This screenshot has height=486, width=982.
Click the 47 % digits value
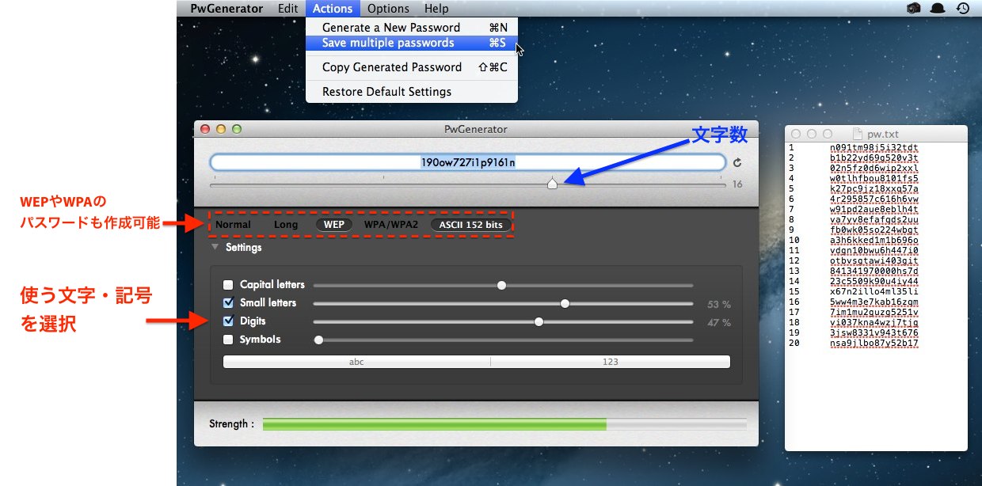click(719, 322)
